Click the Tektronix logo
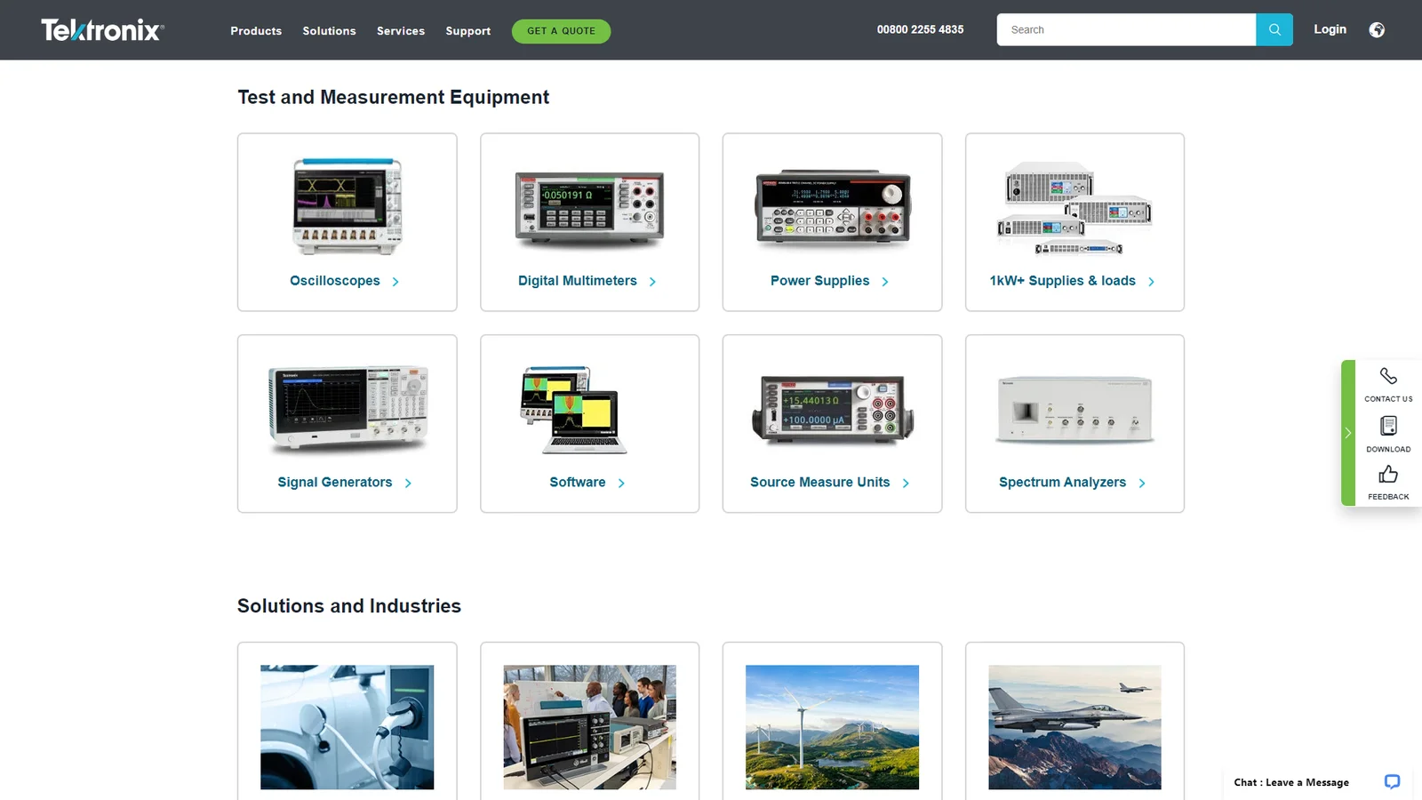Viewport: 1422px width, 800px height. click(x=102, y=30)
